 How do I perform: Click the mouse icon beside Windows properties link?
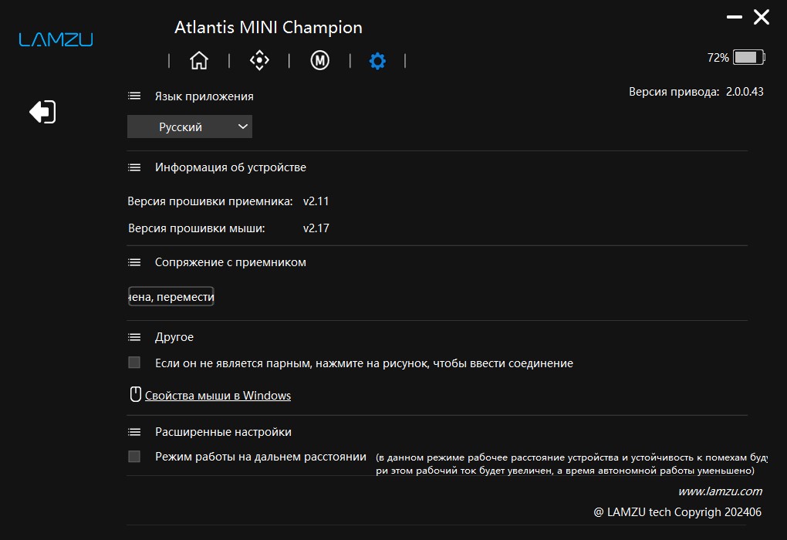pyautogui.click(x=136, y=394)
